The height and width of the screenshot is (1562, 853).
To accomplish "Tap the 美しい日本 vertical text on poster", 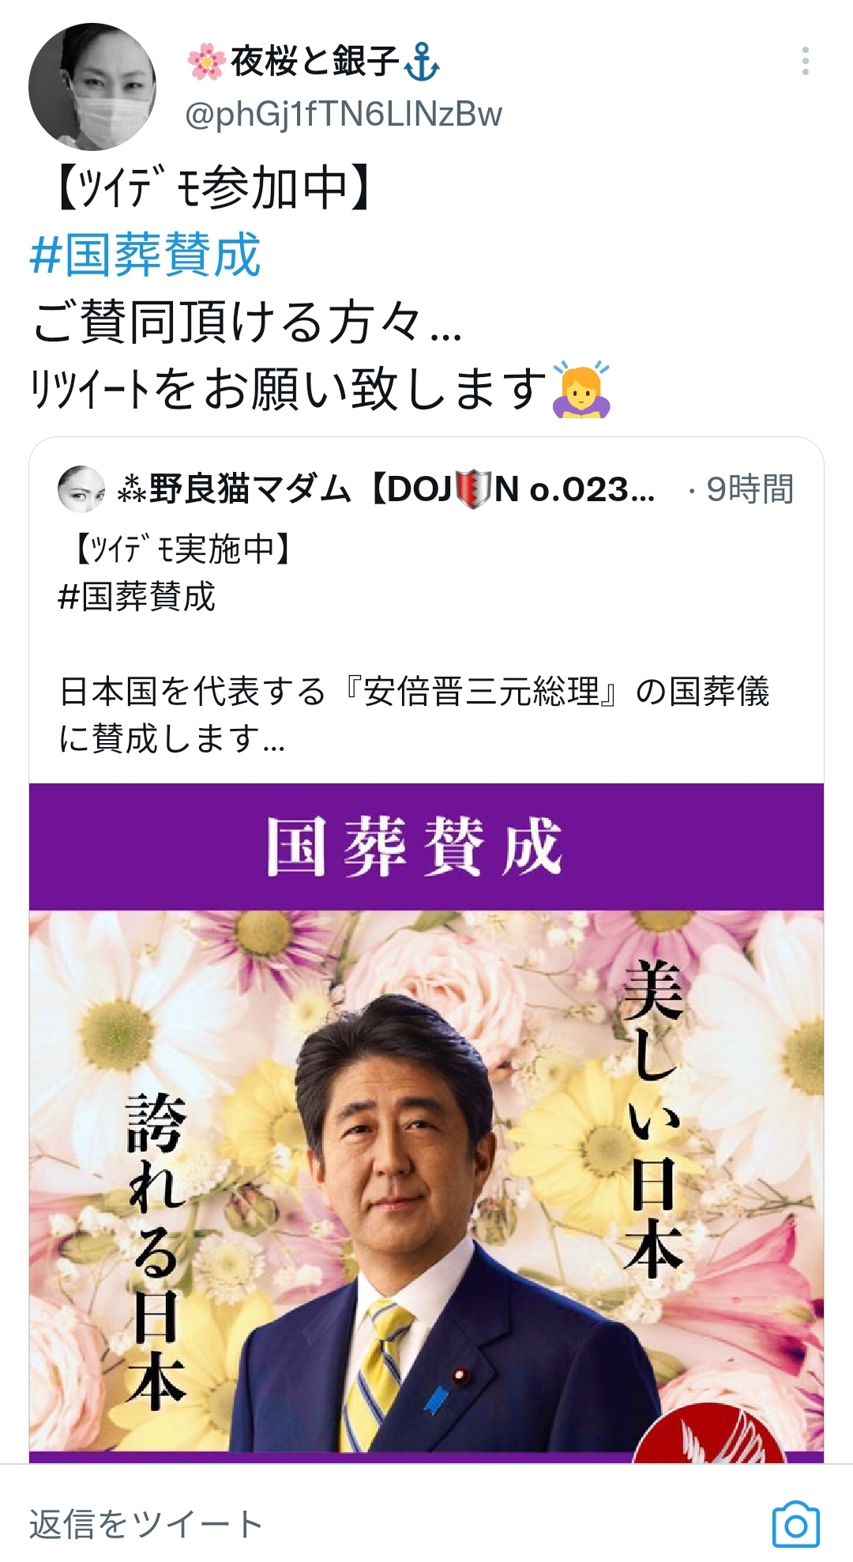I will tap(652, 1121).
